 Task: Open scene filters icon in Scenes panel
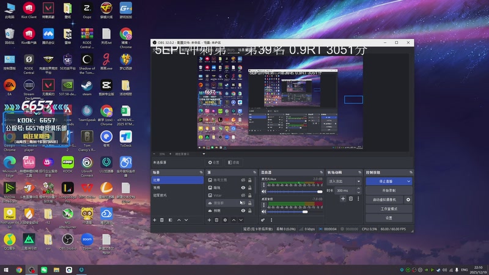[x=171, y=220]
